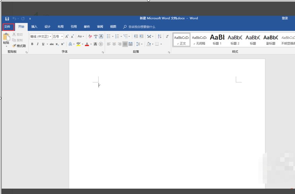Open the 审阅 (Review) ribbon tab
295x194 pixels.
point(100,27)
